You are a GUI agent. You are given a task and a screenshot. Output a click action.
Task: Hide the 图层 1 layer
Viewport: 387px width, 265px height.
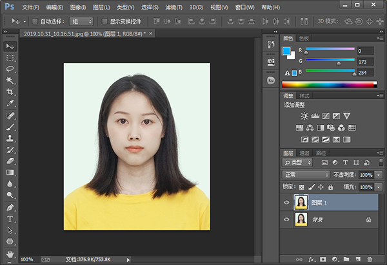point(287,202)
